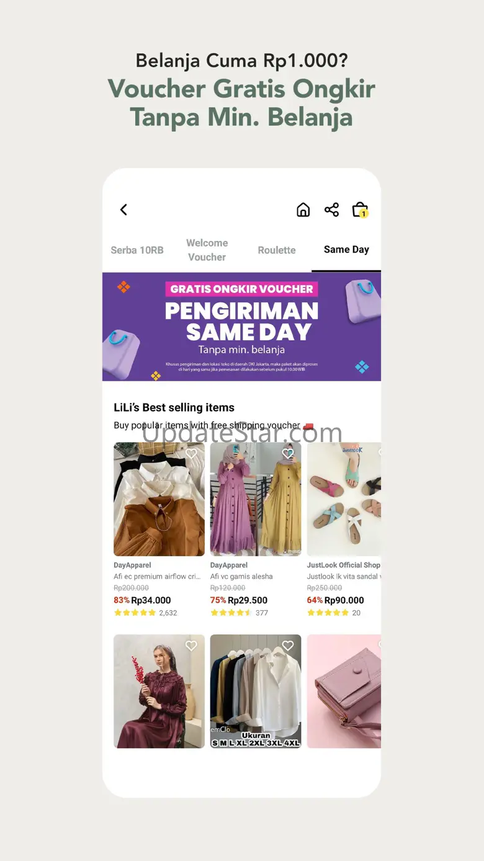Tap the share icon
The height and width of the screenshot is (861, 484).
pos(331,210)
